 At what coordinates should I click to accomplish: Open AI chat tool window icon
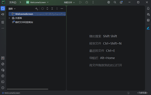click(x=148, y=14)
